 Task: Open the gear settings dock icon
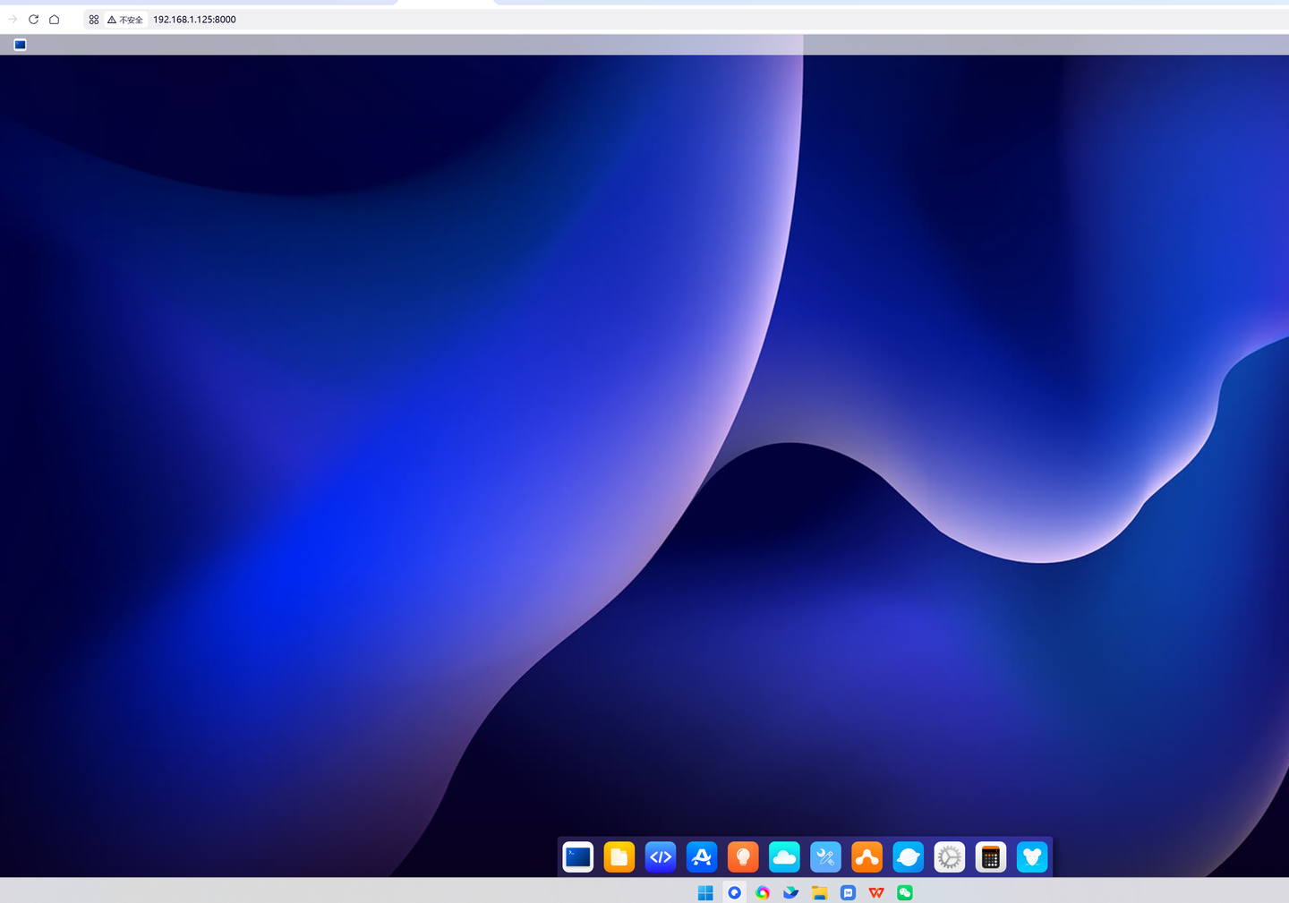pos(949,857)
